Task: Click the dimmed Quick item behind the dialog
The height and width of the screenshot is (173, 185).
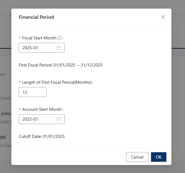Action: pyautogui.click(x=6, y=98)
